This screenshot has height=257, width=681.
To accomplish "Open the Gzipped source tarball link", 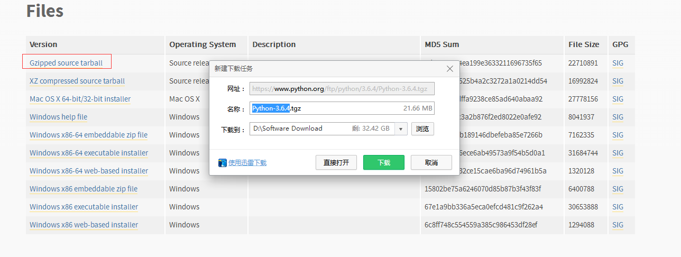I will (x=66, y=63).
